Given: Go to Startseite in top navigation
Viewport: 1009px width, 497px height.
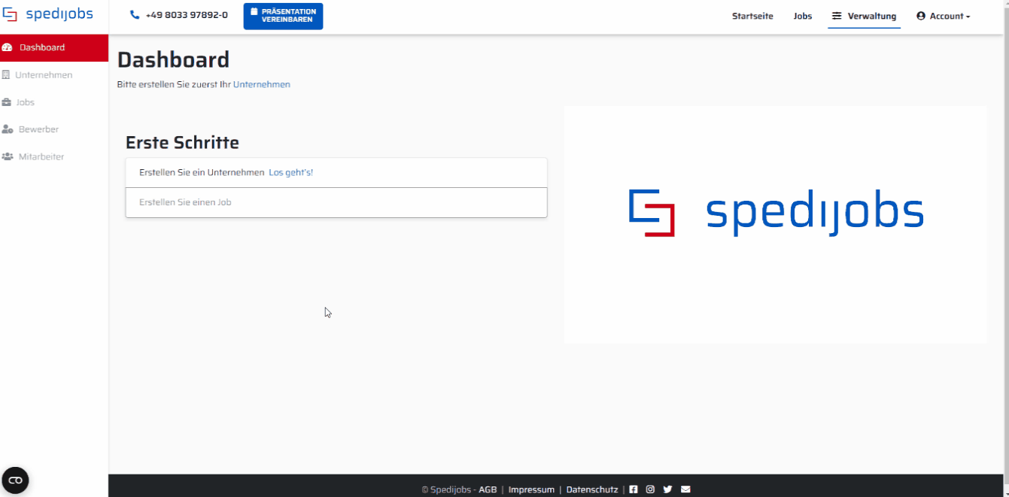Looking at the screenshot, I should pos(752,16).
